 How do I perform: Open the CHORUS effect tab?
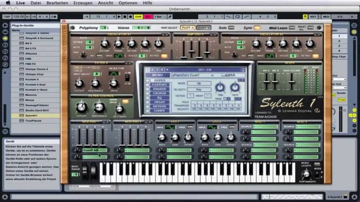point(159,94)
